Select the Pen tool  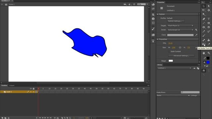click(x=204, y=19)
